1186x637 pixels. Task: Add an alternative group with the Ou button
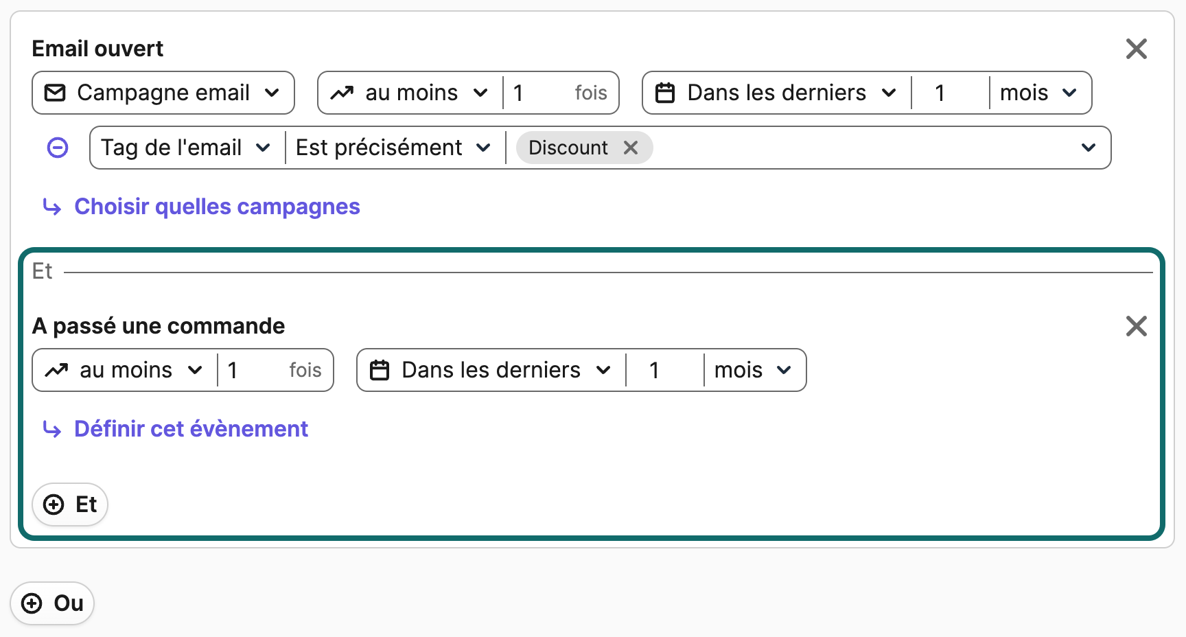coord(52,603)
